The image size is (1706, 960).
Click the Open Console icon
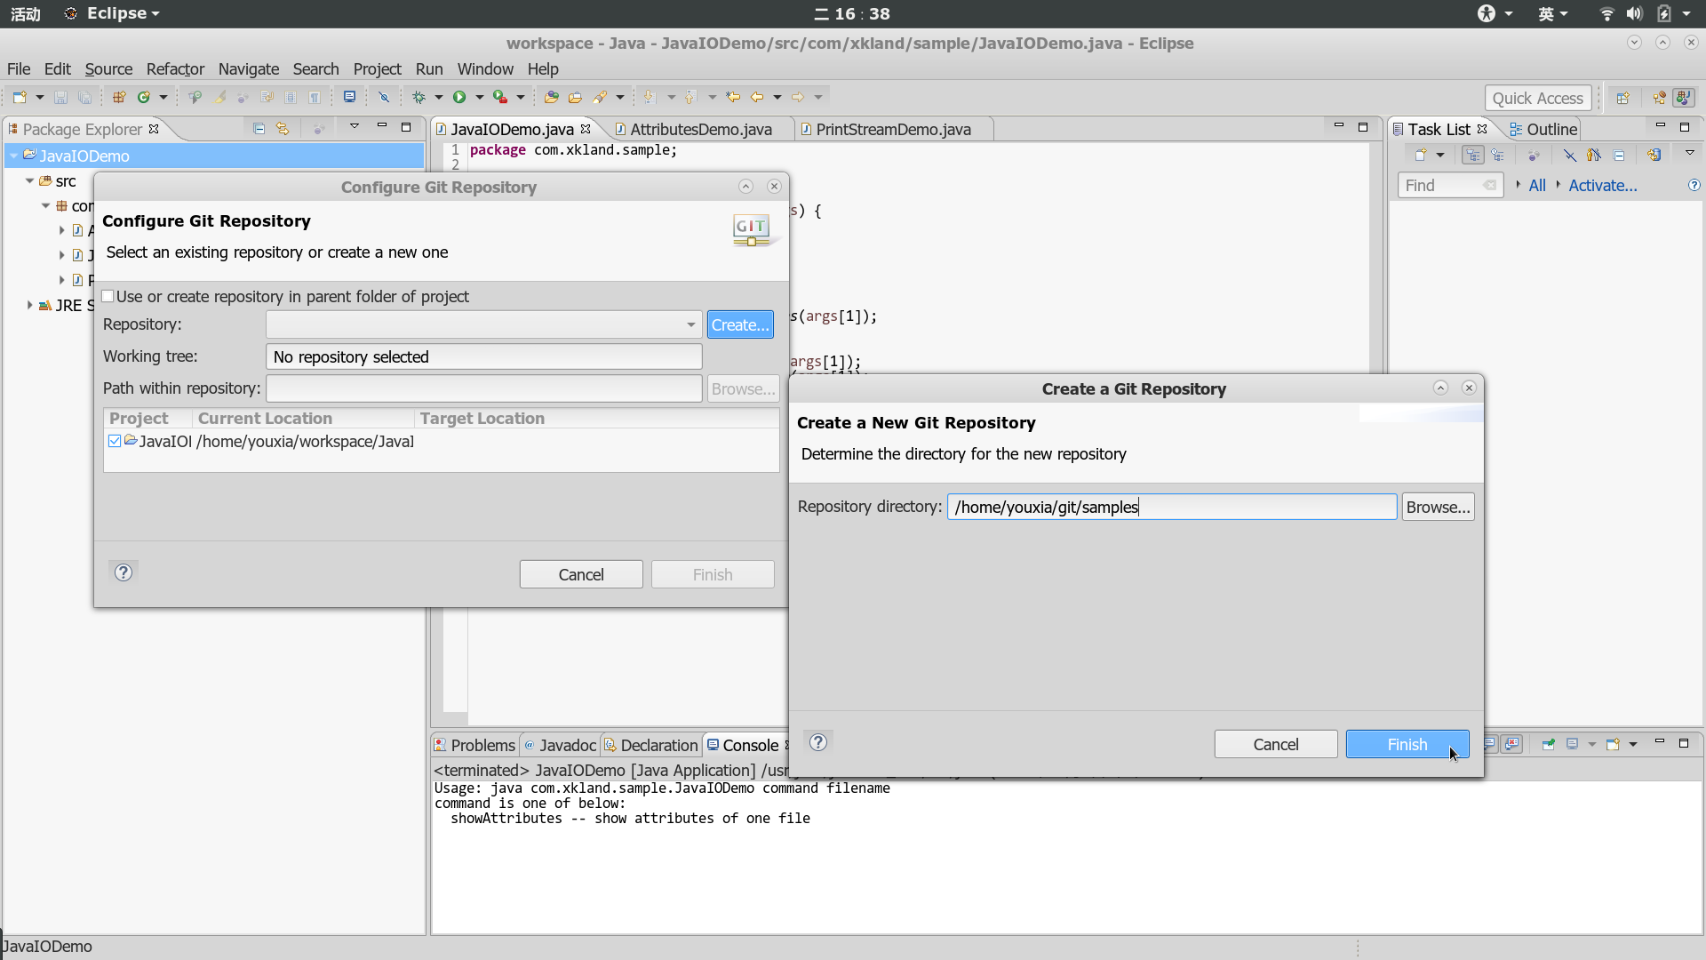tap(1613, 744)
